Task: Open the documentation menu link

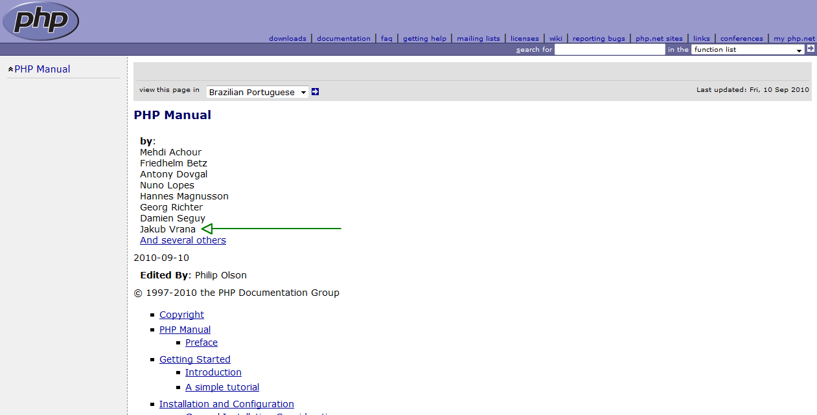Action: coord(343,38)
